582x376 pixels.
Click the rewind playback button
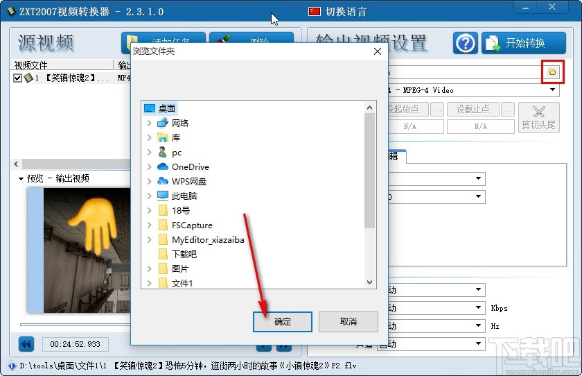tap(26, 344)
